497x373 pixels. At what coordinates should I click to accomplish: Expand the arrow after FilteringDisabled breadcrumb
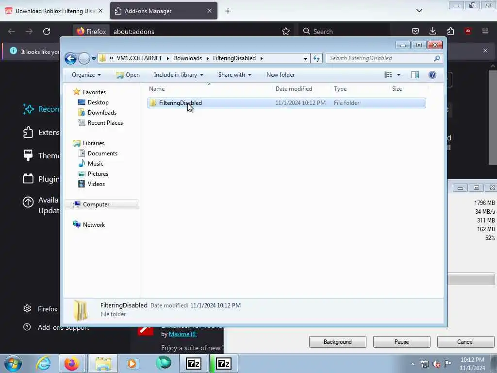pyautogui.click(x=262, y=58)
